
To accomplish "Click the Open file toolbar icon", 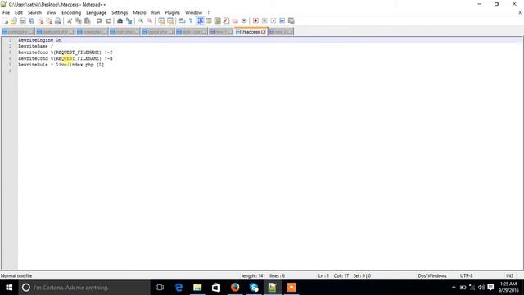I will pos(14,20).
